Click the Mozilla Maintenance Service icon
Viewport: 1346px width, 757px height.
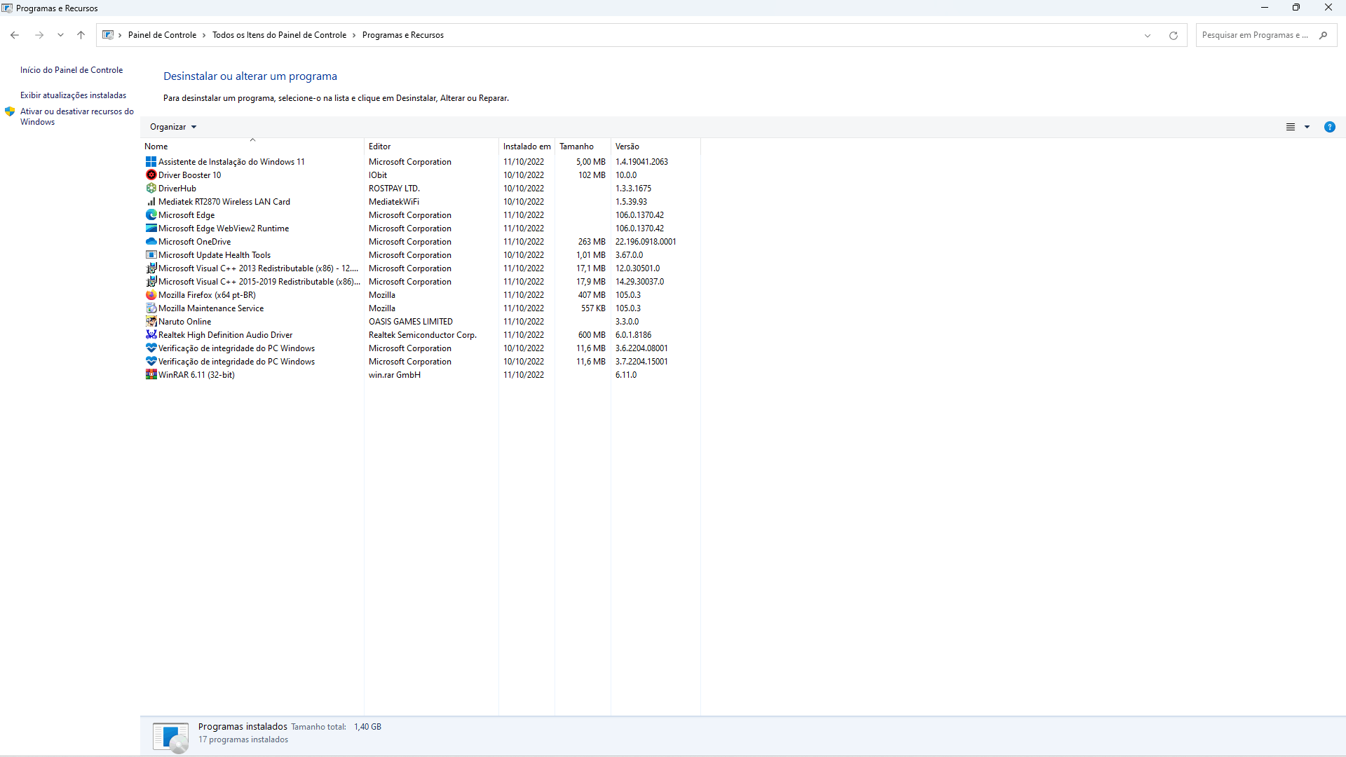pyautogui.click(x=151, y=308)
